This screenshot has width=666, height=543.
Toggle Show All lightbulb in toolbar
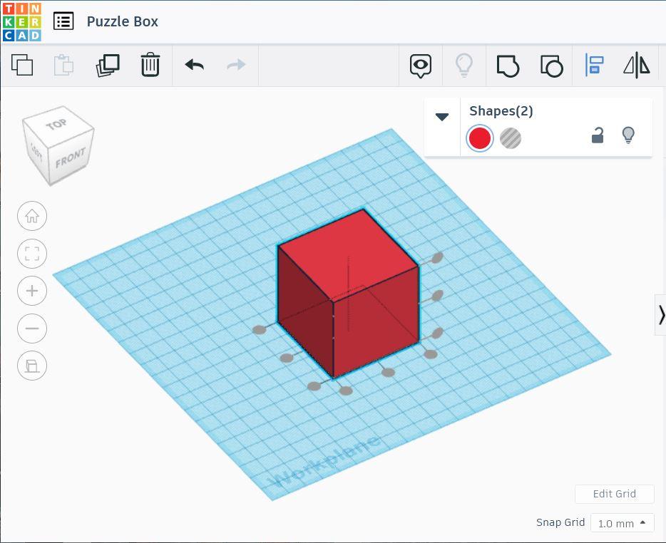point(463,66)
